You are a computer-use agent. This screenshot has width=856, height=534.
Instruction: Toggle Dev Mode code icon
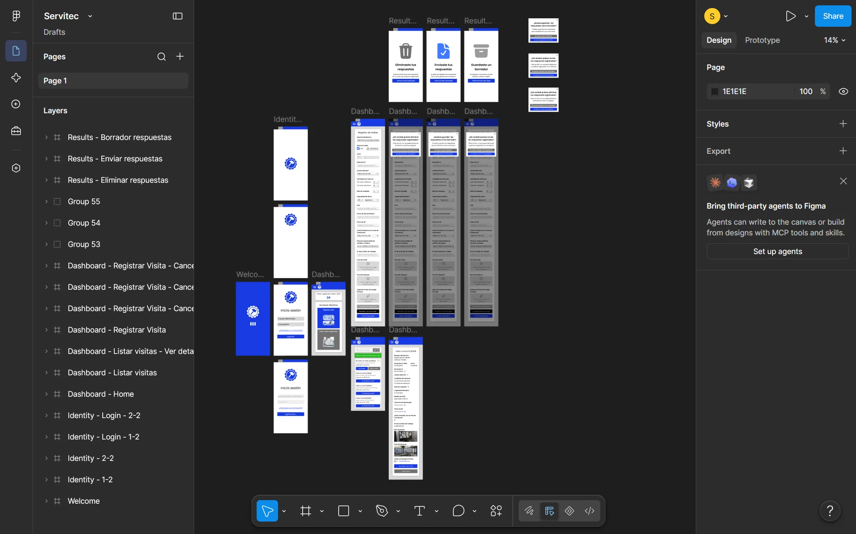pos(590,511)
